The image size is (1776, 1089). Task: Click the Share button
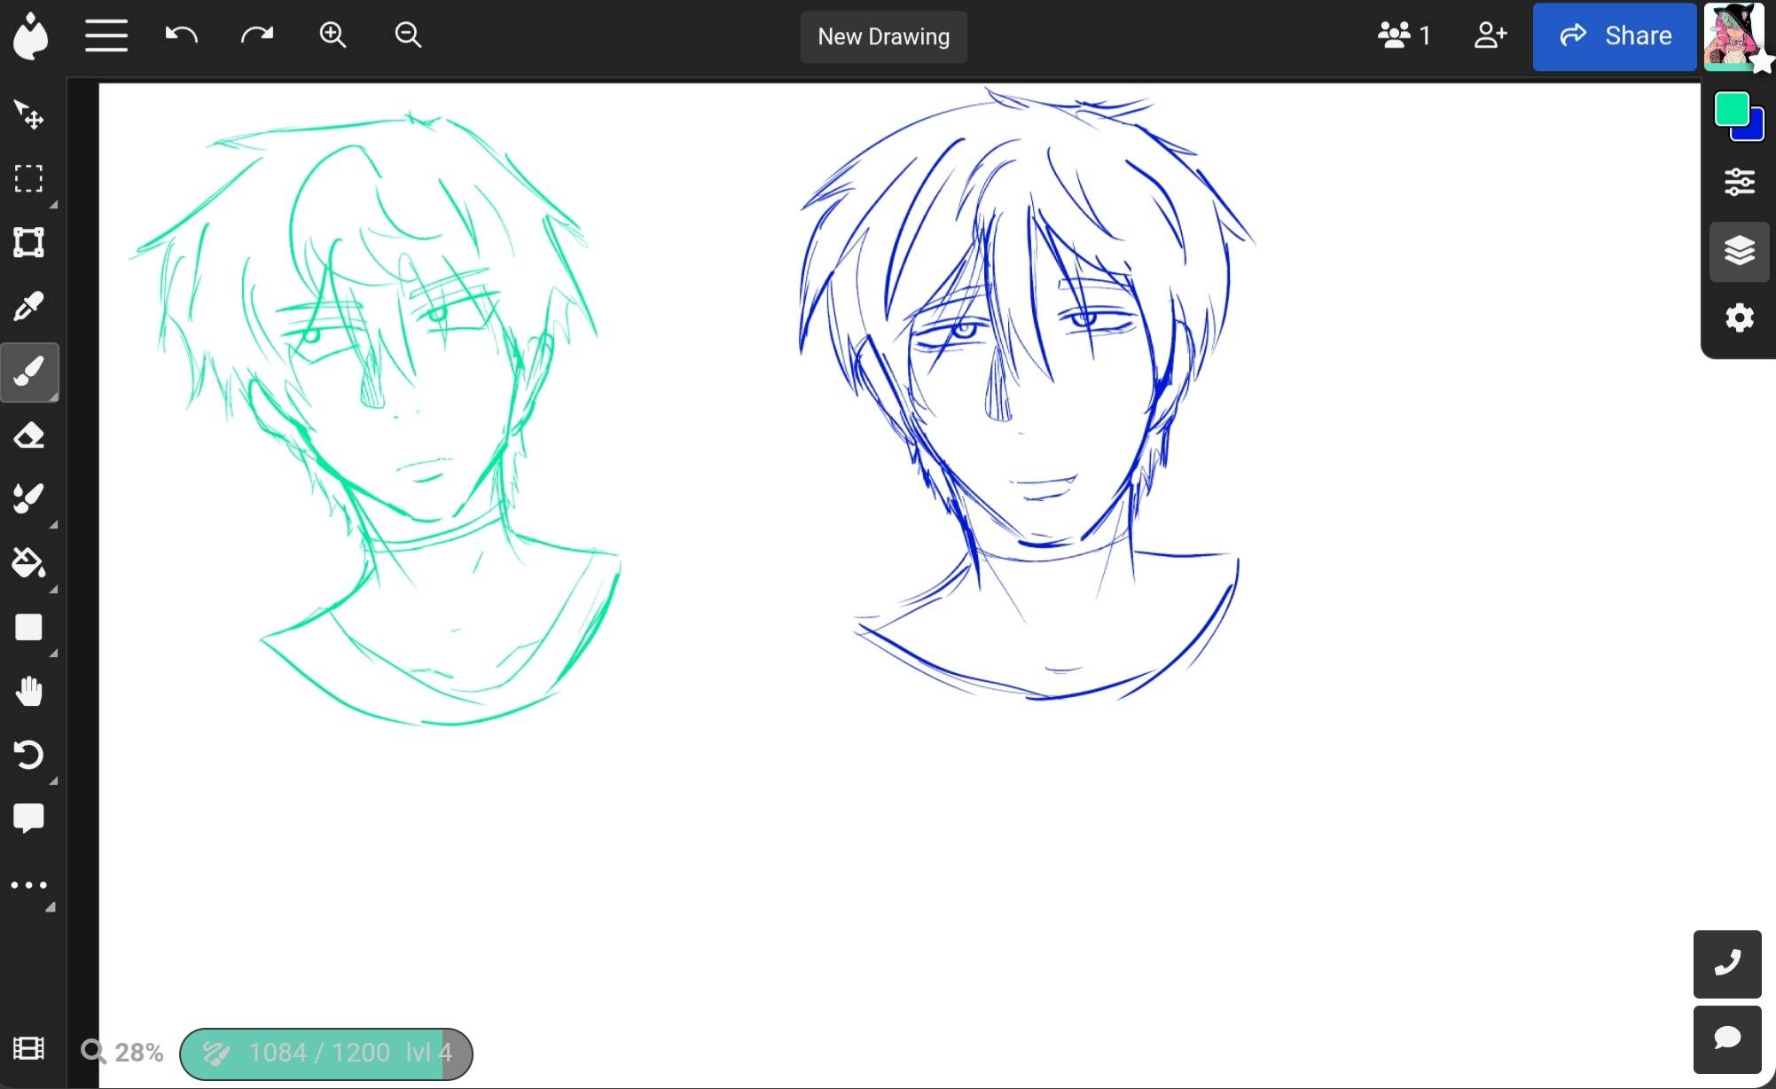1615,36
